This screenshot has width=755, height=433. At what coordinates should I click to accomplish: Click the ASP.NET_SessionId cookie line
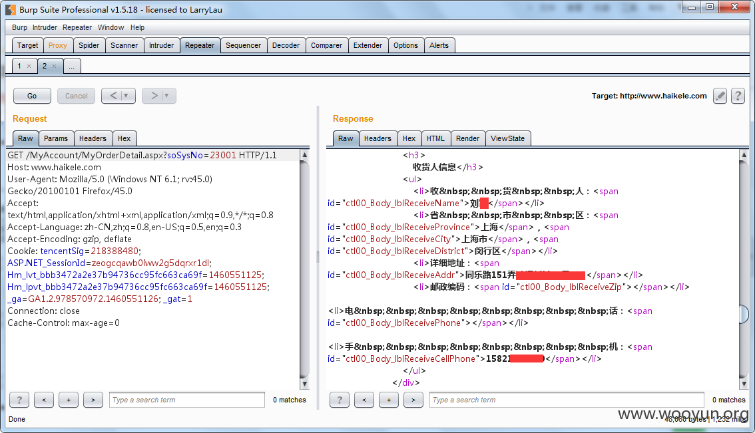pos(109,263)
